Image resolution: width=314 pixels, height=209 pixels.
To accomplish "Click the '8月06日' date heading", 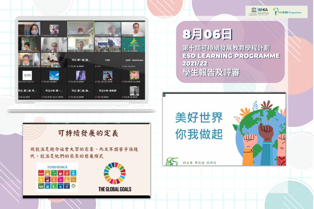I will [x=208, y=34].
